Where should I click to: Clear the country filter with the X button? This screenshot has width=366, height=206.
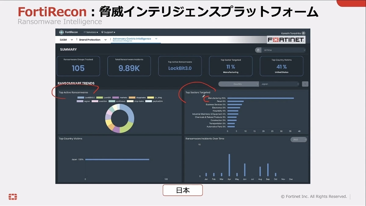tap(305, 84)
